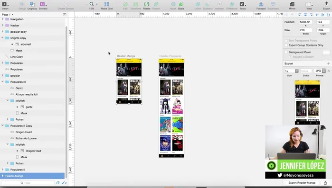
Task: Click the Width size input field
Action: click(x=306, y=30)
